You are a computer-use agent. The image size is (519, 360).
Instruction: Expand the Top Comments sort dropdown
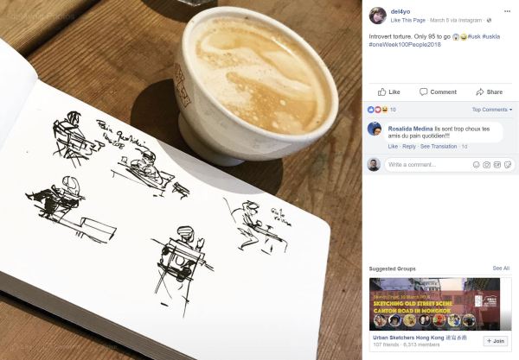[x=492, y=110]
